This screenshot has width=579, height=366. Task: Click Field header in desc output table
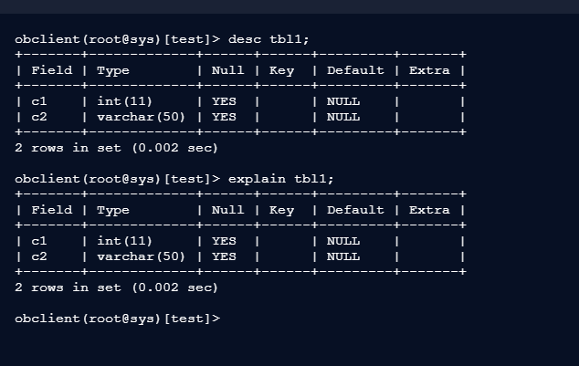point(51,70)
